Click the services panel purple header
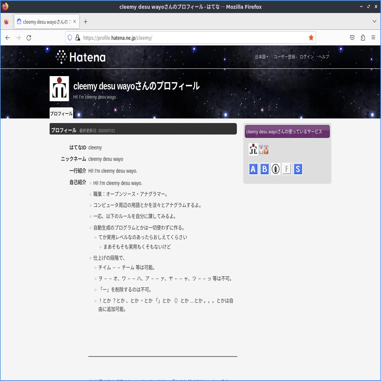 click(287, 131)
